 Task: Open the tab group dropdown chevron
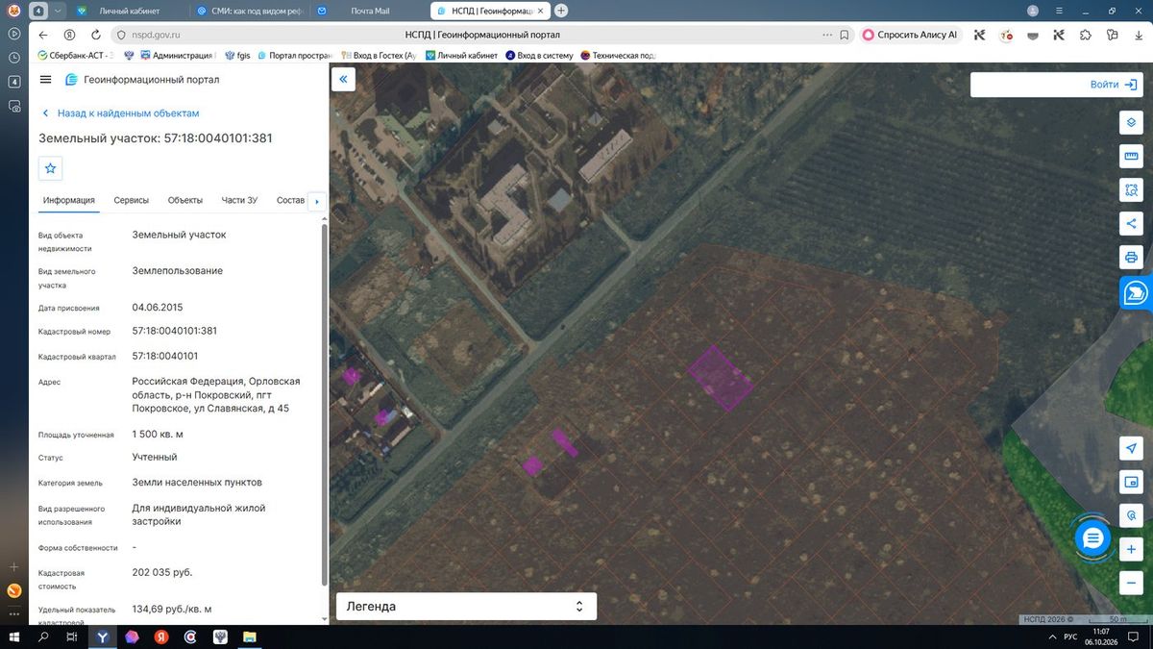[60, 11]
